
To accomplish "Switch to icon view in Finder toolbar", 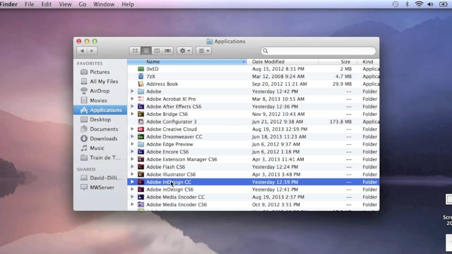I will click(135, 51).
